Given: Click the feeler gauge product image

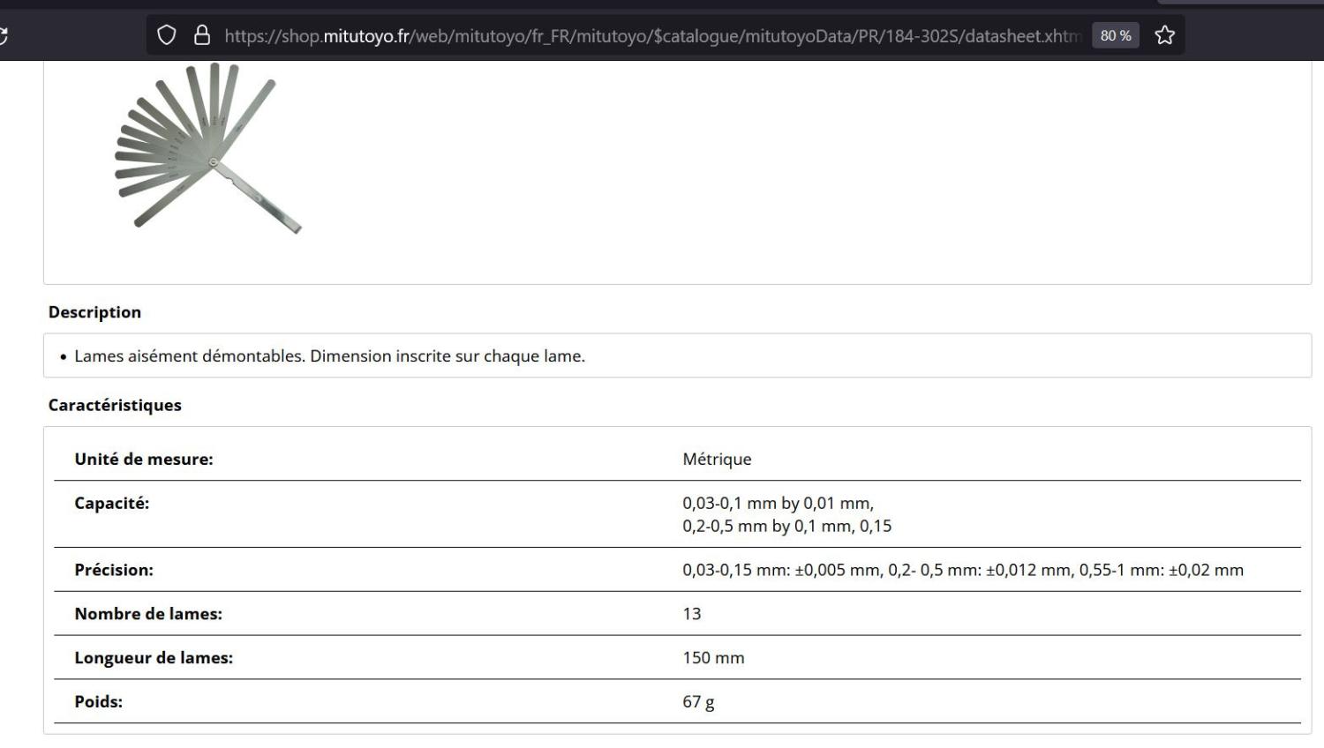Looking at the screenshot, I should [x=208, y=152].
